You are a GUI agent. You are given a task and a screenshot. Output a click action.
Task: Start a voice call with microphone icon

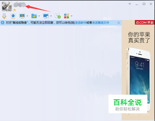(4, 16)
